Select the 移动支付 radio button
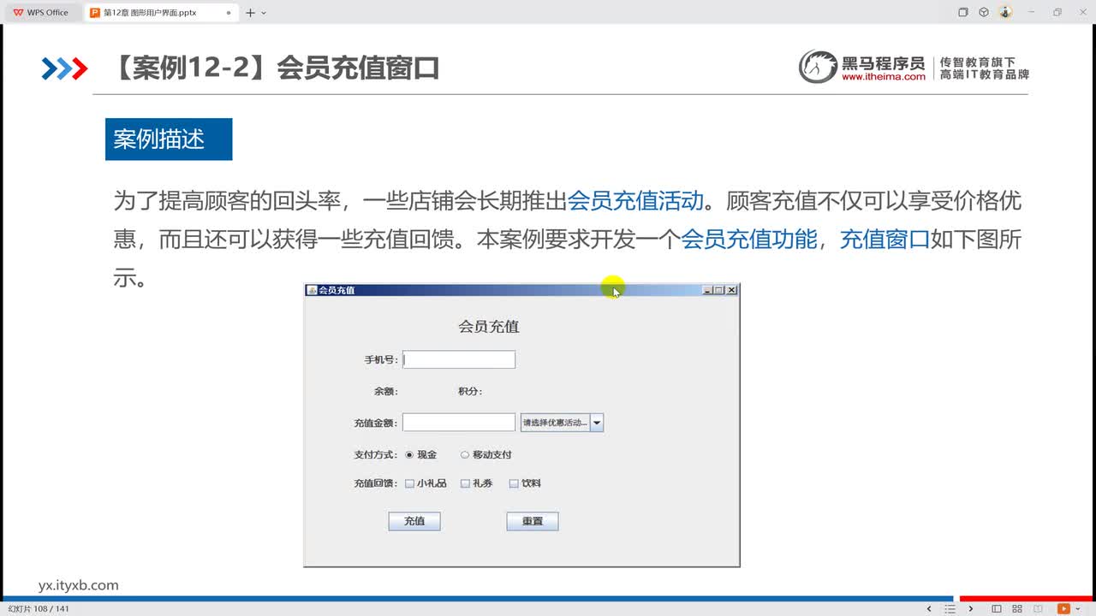Image resolution: width=1096 pixels, height=616 pixels. pos(465,455)
